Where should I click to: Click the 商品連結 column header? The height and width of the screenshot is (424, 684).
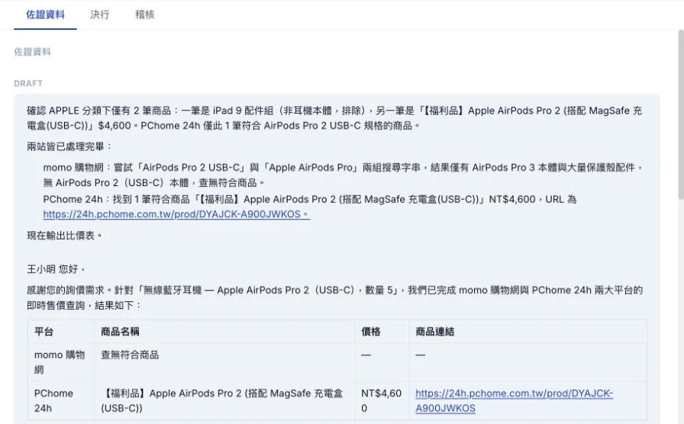pos(528,332)
